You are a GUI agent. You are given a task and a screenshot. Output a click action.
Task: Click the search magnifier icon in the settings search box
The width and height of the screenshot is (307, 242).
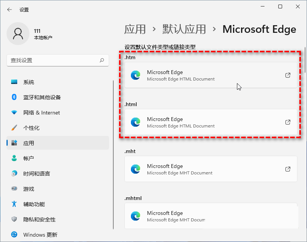tap(102, 60)
